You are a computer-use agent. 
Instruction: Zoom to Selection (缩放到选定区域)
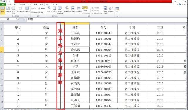[x=60, y=10]
